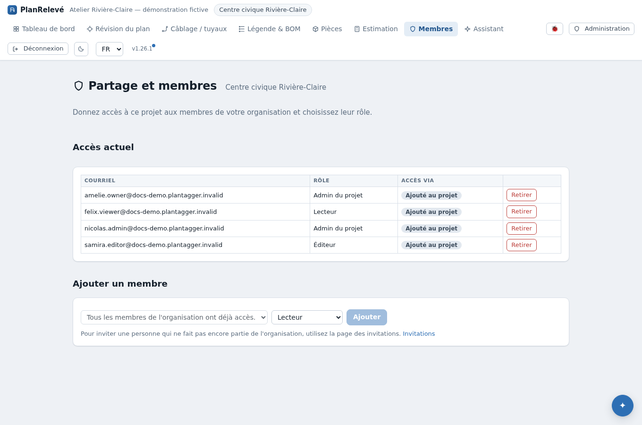Remove amelie.owner with Retirer button
This screenshot has height=425, width=642.
point(522,195)
